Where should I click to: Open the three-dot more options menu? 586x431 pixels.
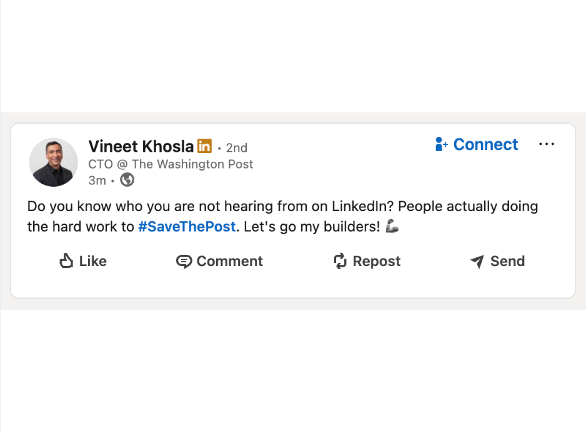(x=547, y=145)
